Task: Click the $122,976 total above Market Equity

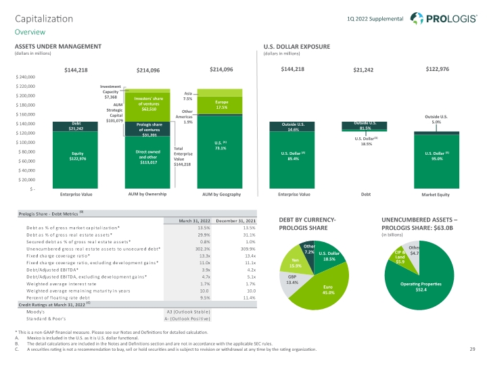Action: 438,69
